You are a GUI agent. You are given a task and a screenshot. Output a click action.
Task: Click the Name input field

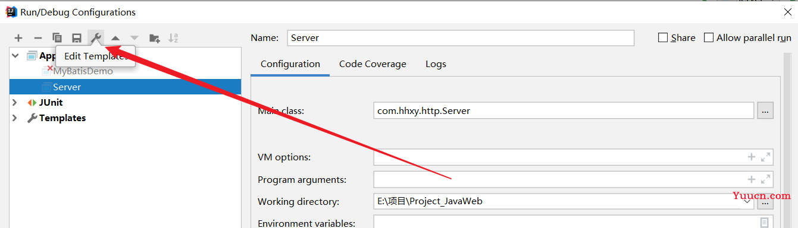(x=461, y=37)
